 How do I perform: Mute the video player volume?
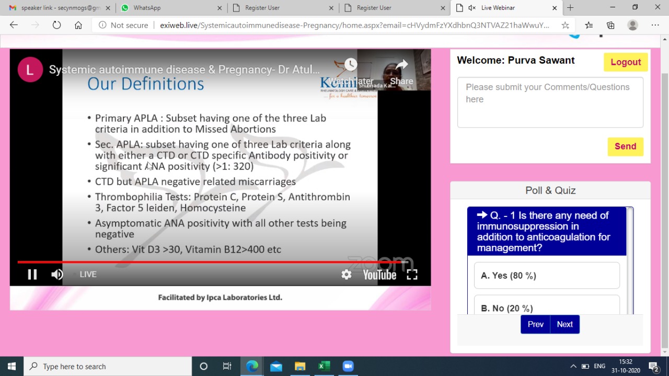57,275
